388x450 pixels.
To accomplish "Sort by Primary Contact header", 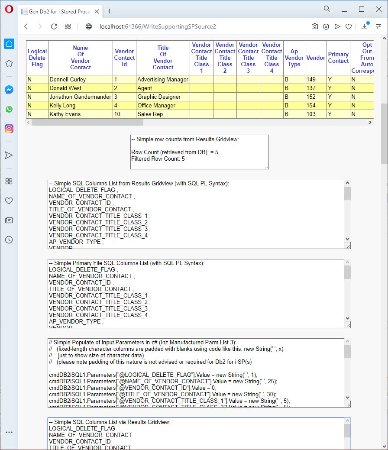I will (338, 58).
